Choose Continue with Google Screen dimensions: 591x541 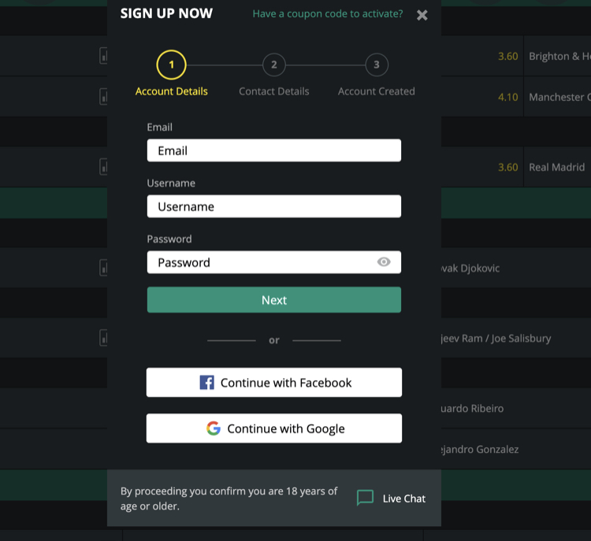click(274, 428)
